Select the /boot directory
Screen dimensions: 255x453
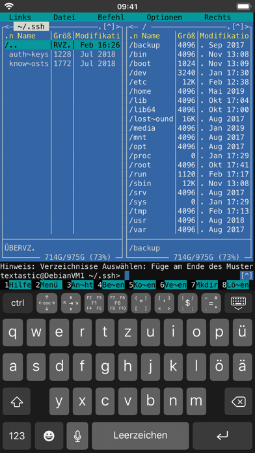pyautogui.click(x=140, y=64)
